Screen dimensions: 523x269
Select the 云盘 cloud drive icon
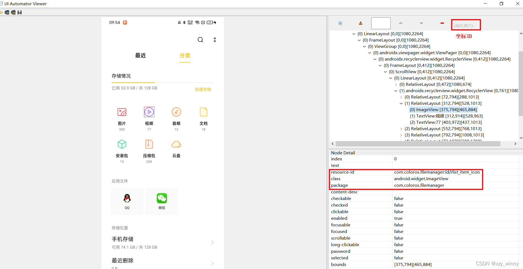(x=176, y=144)
